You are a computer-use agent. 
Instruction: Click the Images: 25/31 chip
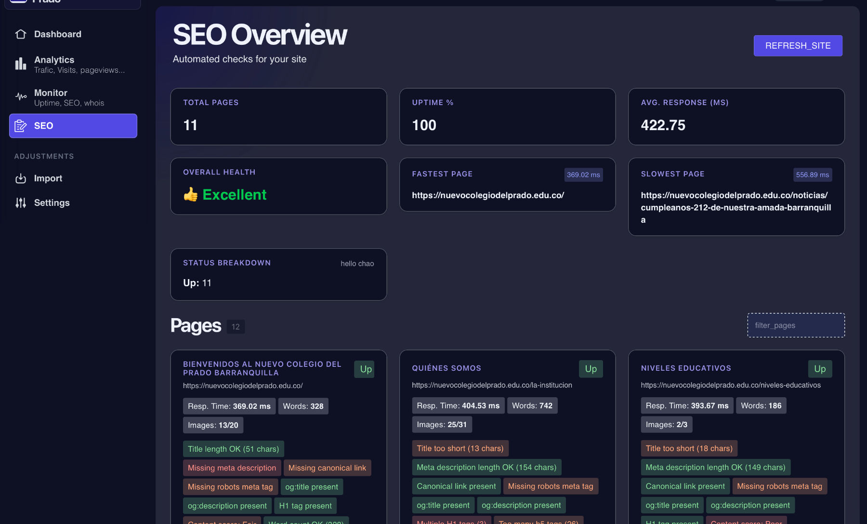442,425
